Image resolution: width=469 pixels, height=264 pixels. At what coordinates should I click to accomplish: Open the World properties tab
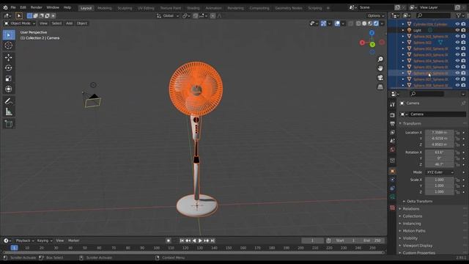393,150
